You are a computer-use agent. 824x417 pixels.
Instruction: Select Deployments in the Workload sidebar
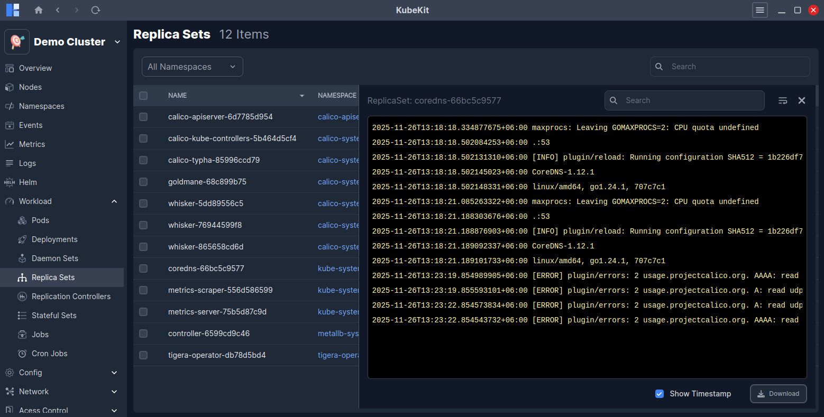53,239
